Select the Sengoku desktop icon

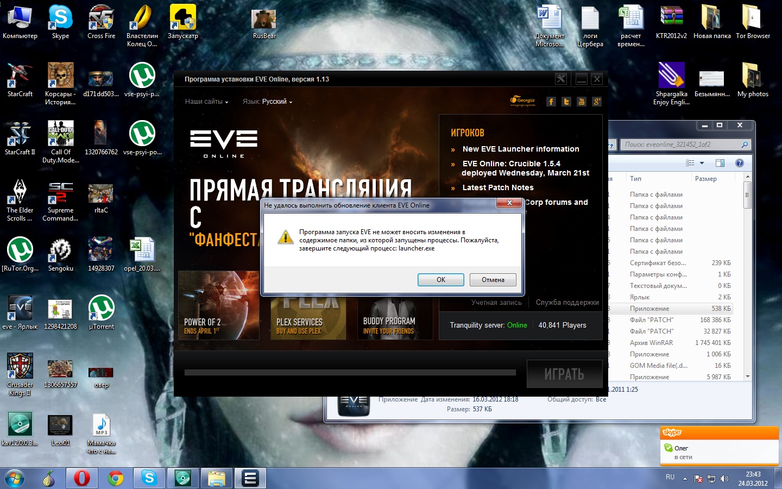pyautogui.click(x=60, y=255)
